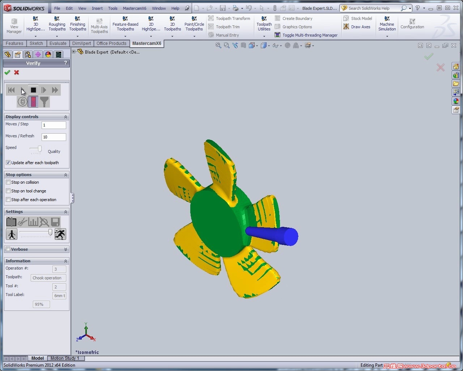
Task: Adjust the Speed/Quality slider
Action: point(39,149)
